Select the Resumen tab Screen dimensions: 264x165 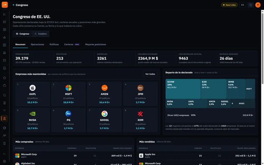(20, 45)
